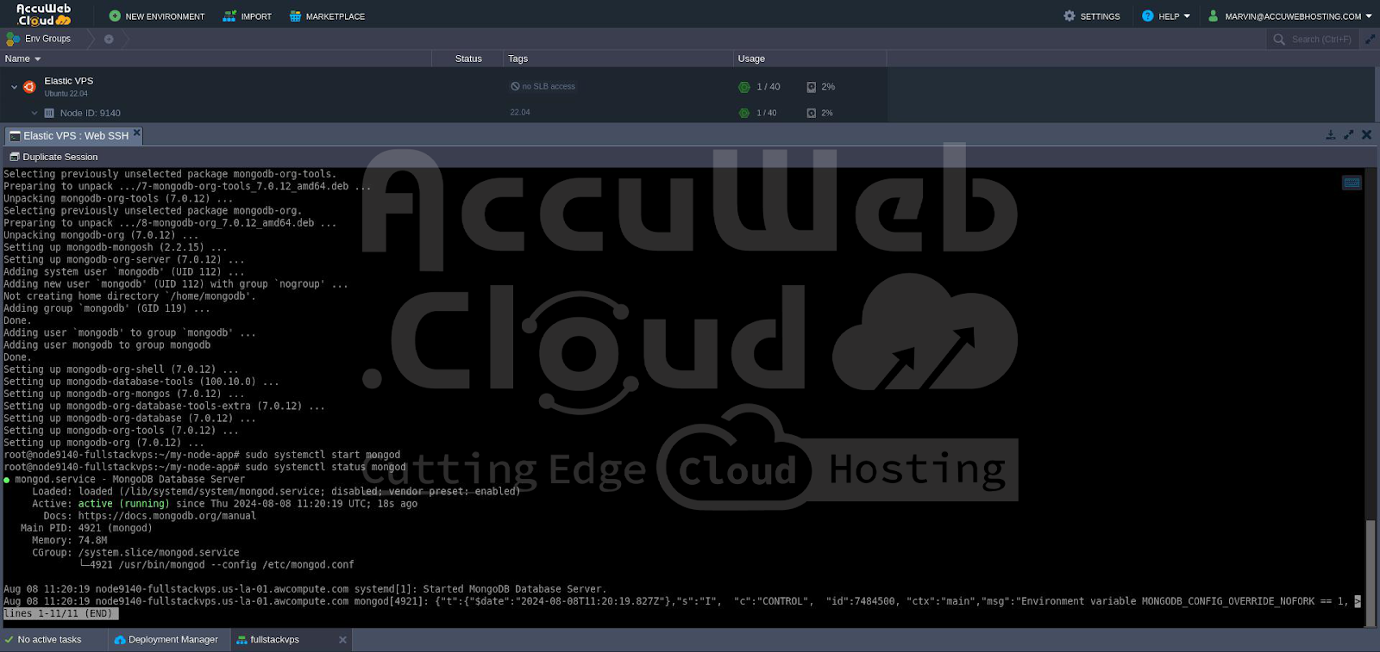This screenshot has height=652, width=1380.
Task: Click the New Environment button
Action: (x=156, y=16)
